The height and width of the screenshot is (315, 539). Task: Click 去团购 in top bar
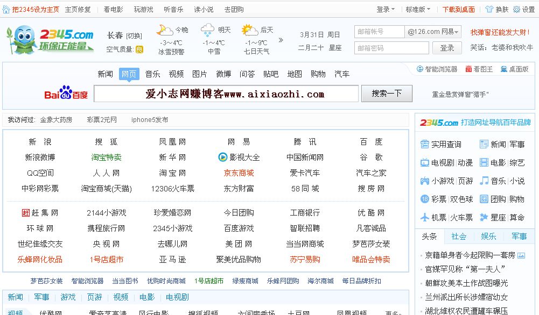point(234,9)
